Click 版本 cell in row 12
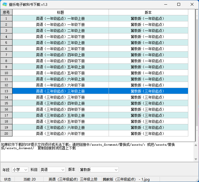 click(x=148, y=85)
